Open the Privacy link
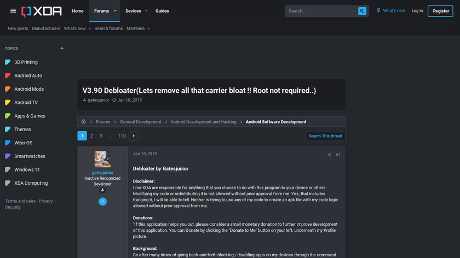 click(x=45, y=201)
